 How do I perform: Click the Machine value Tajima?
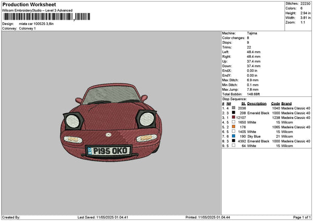click(252, 33)
